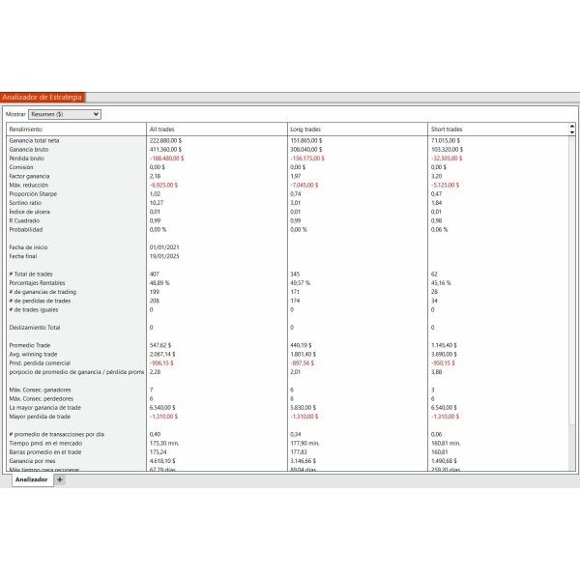Click the # Total de trades row label

(x=30, y=275)
